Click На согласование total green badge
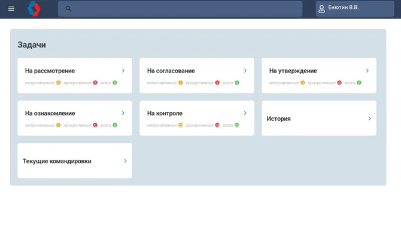Viewport: 401px width, 225px height. click(x=237, y=83)
